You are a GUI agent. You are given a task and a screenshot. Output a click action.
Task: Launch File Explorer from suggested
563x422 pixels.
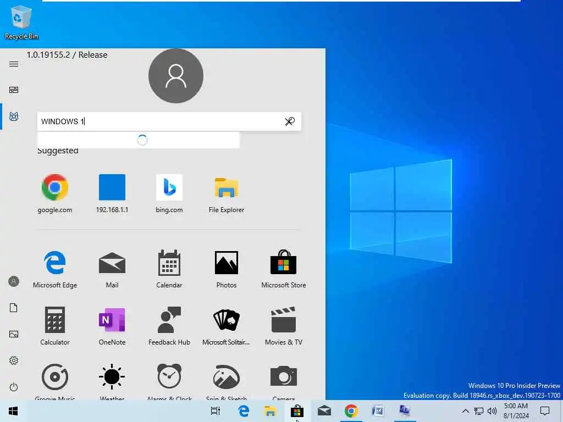coord(226,194)
